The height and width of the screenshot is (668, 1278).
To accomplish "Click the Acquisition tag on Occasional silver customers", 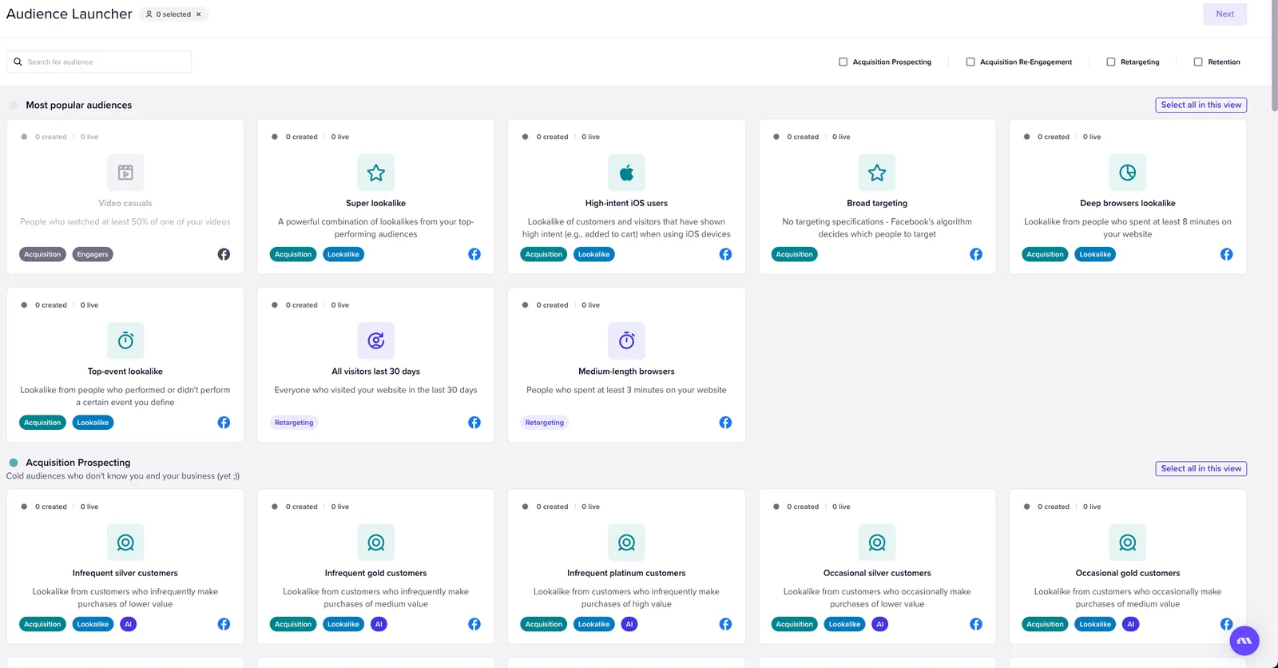I will click(x=794, y=624).
